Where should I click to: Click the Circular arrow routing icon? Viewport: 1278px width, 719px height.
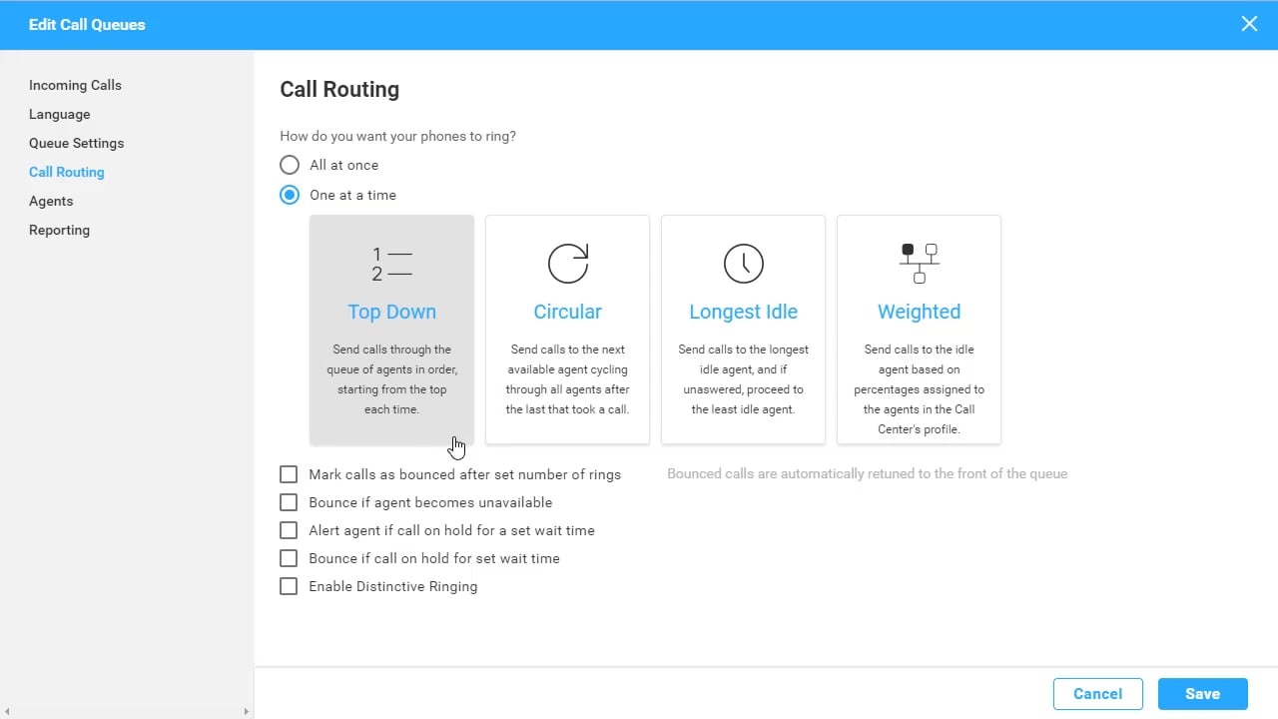(x=567, y=265)
